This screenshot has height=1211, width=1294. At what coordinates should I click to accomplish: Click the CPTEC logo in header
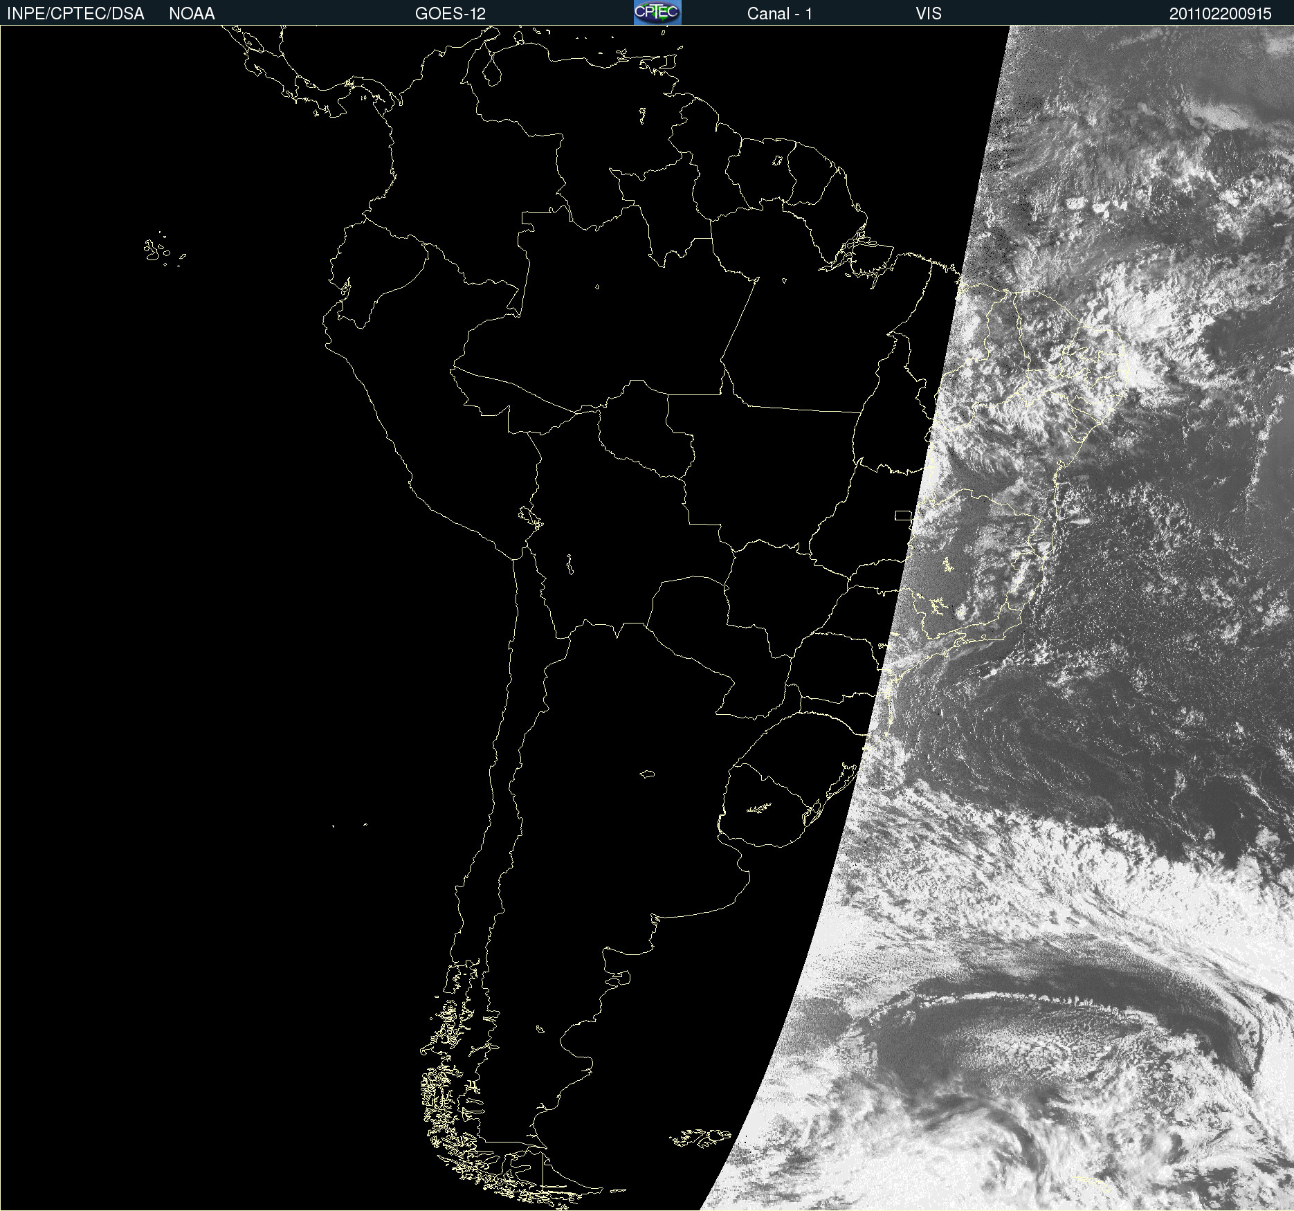657,12
